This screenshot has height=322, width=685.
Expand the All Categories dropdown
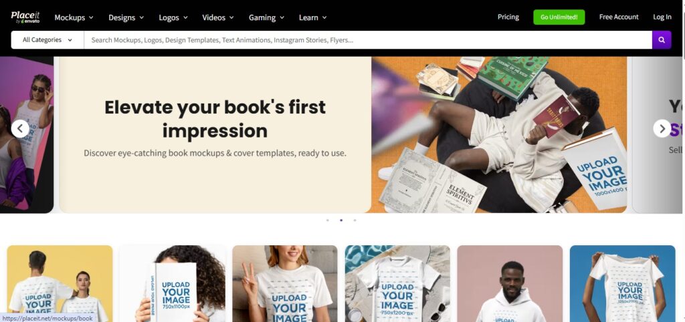pos(47,39)
